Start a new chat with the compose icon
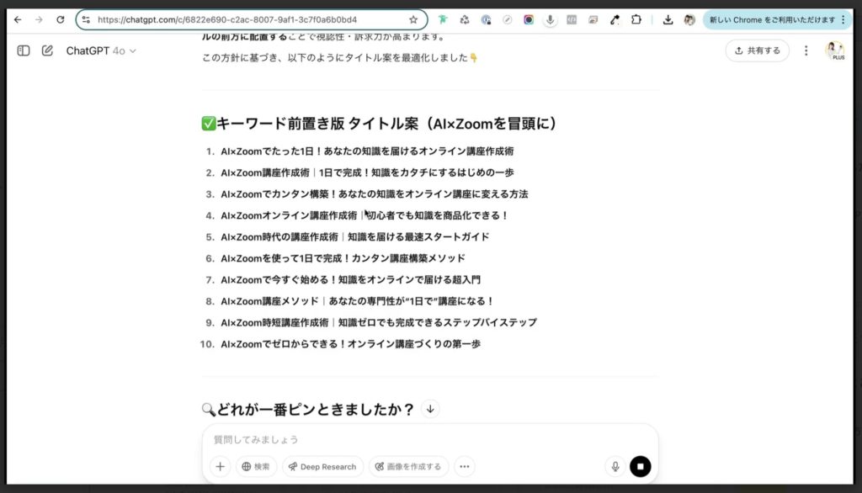This screenshot has height=493, width=862. pyautogui.click(x=46, y=50)
